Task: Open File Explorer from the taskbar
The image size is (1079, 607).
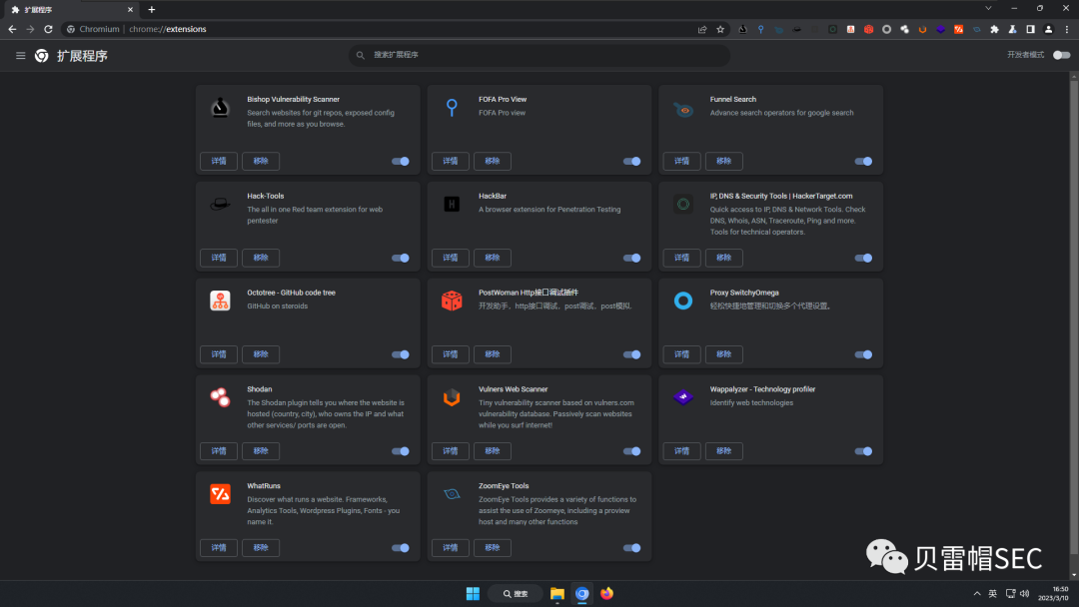Action: 557,594
